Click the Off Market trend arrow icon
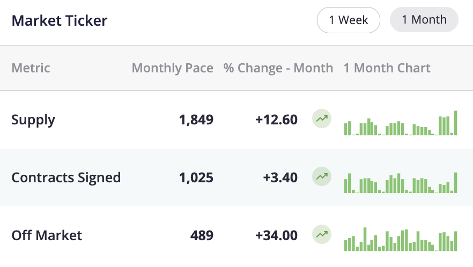473x267 pixels. [322, 235]
